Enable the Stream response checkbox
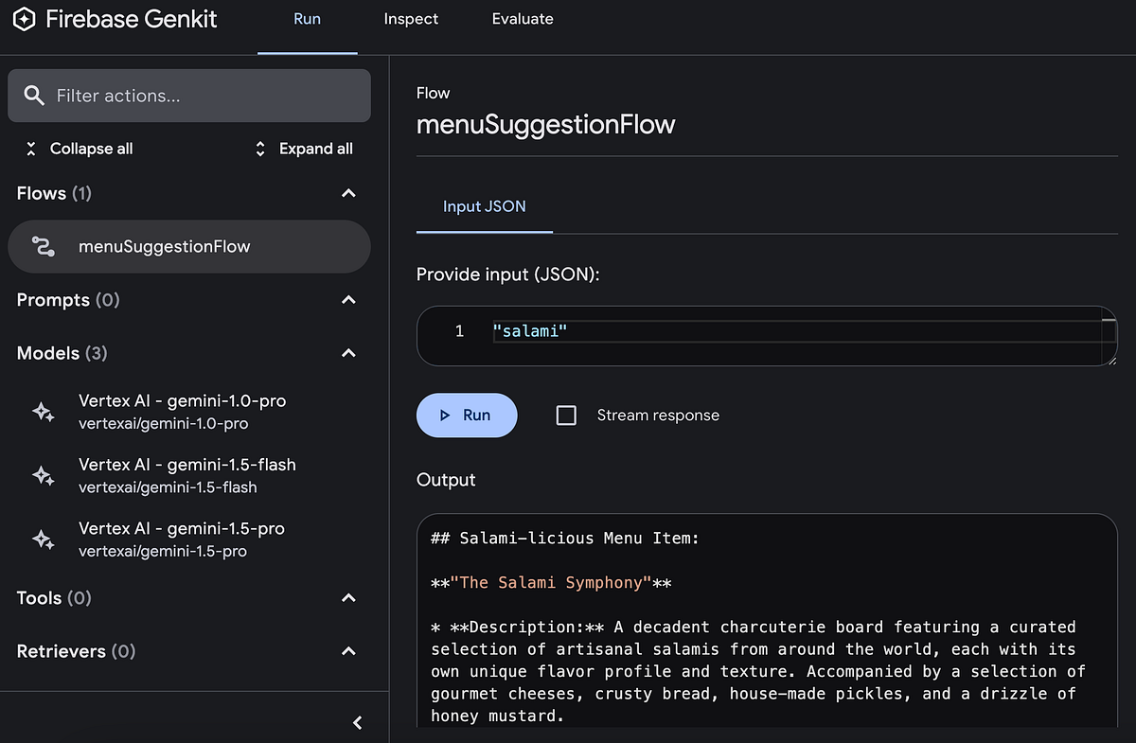The image size is (1136, 743). pos(566,416)
